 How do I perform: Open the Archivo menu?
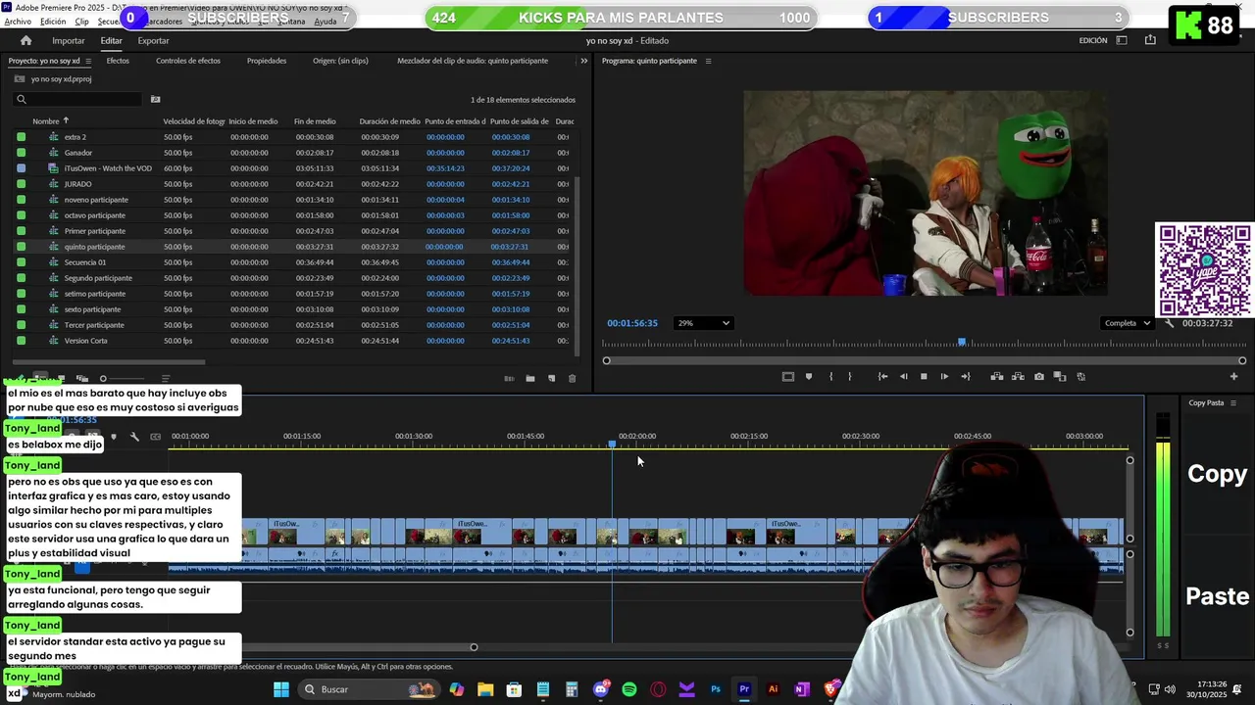[x=18, y=22]
